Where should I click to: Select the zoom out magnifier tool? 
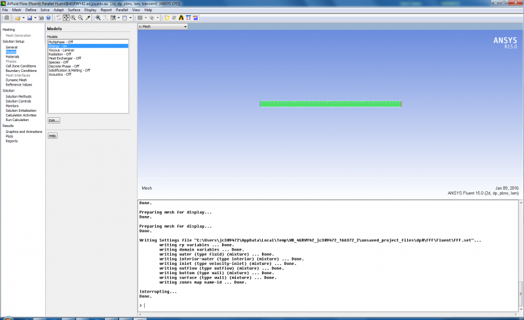click(81, 18)
